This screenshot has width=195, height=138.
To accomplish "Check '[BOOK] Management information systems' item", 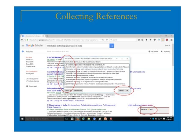I will (65, 75).
